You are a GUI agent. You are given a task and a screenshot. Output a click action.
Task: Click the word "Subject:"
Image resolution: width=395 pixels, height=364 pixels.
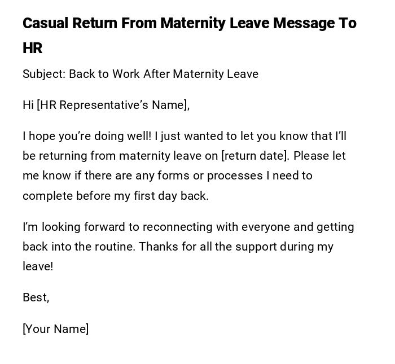(x=44, y=74)
